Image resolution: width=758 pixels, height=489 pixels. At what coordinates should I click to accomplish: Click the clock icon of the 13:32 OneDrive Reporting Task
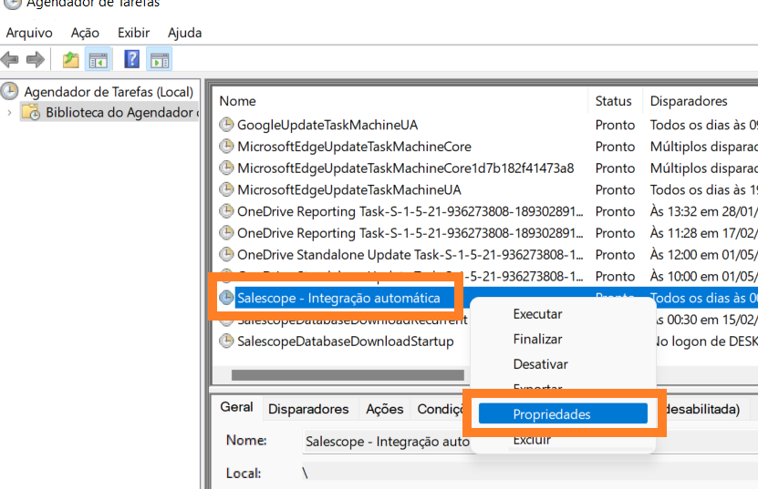(226, 211)
